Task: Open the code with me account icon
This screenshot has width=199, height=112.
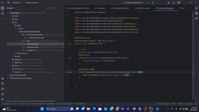Action: (x=169, y=2)
